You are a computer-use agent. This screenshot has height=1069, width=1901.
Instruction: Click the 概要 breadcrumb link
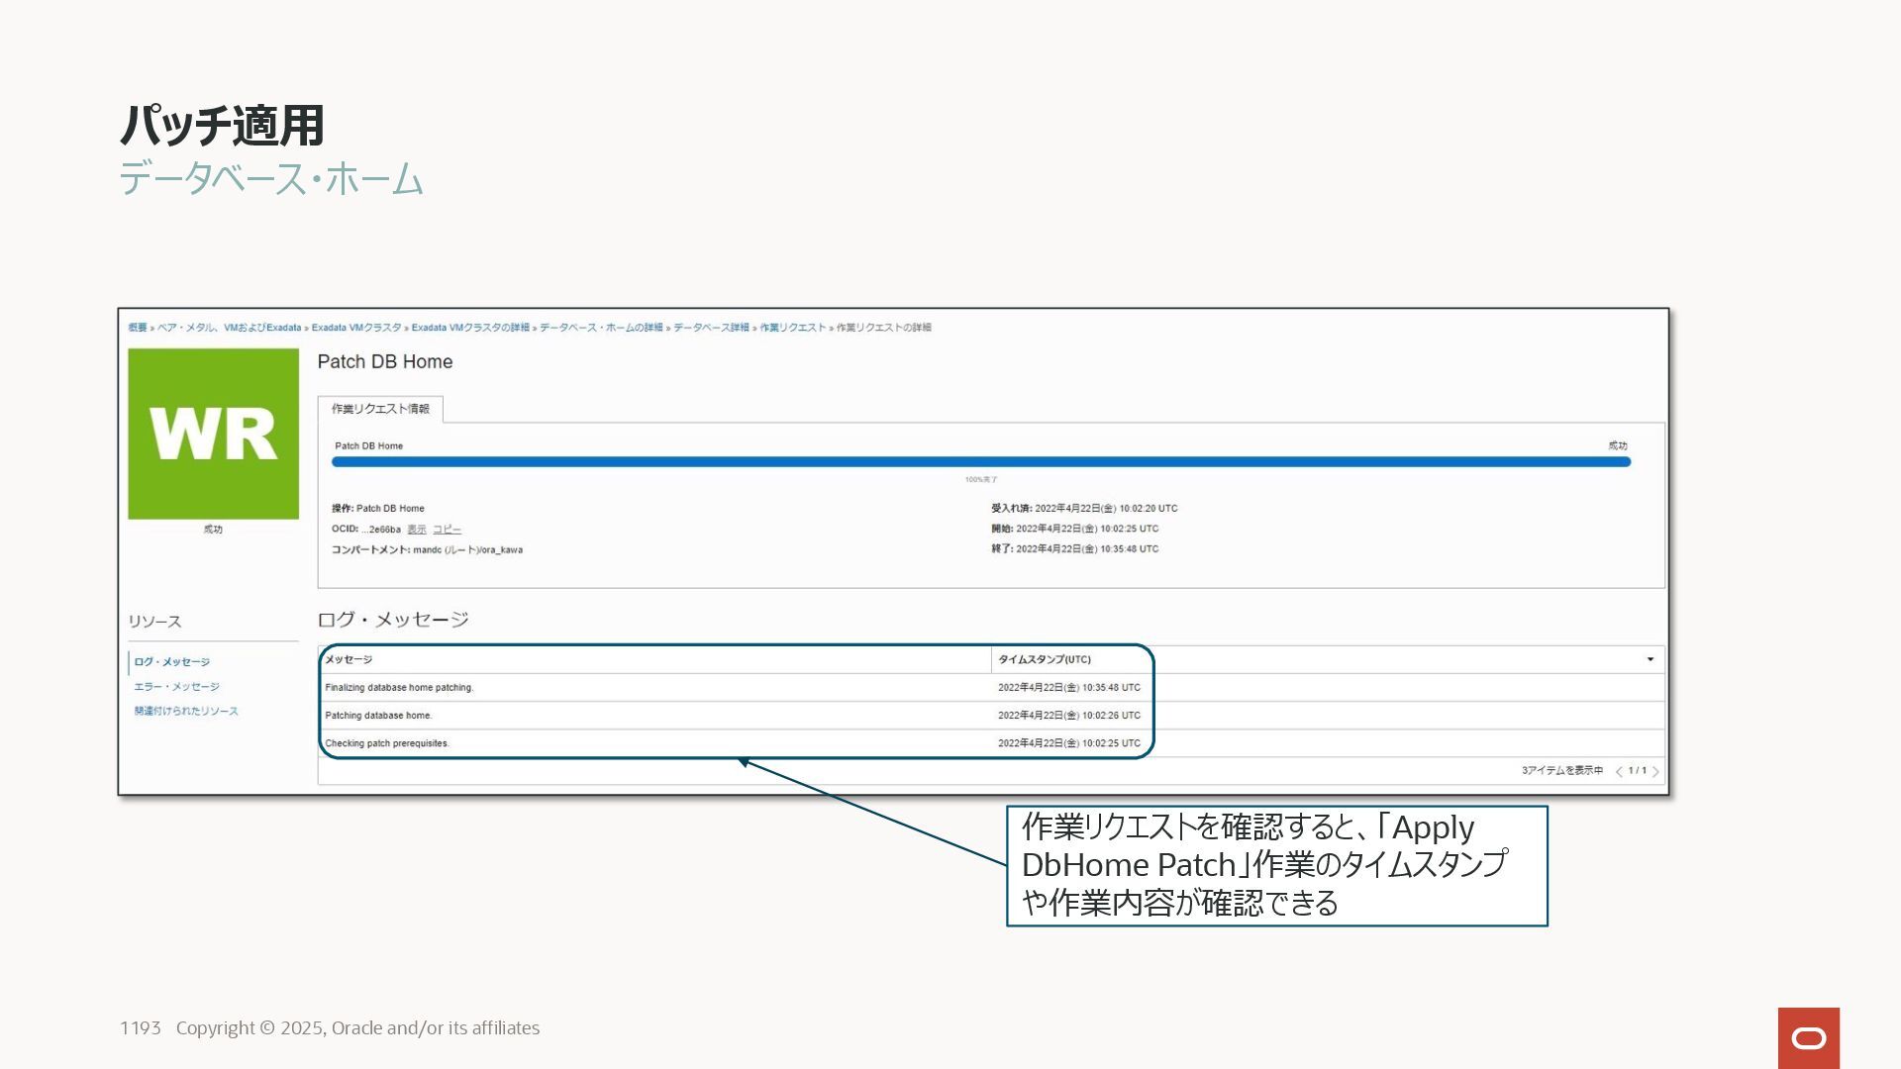(x=137, y=328)
